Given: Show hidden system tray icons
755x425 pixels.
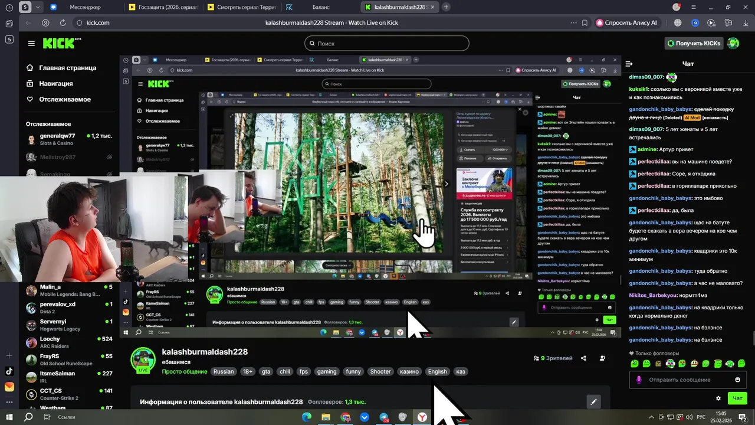Looking at the screenshot, I should (x=652, y=417).
